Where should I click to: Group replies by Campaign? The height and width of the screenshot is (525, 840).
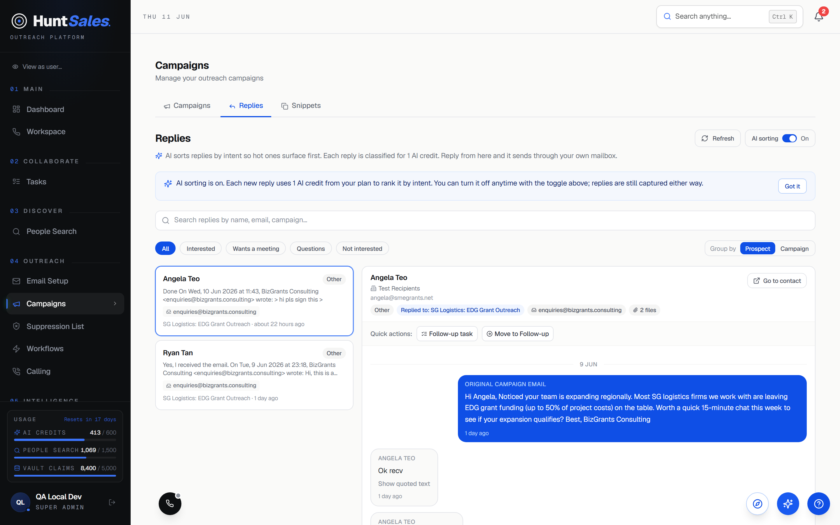[x=794, y=249]
